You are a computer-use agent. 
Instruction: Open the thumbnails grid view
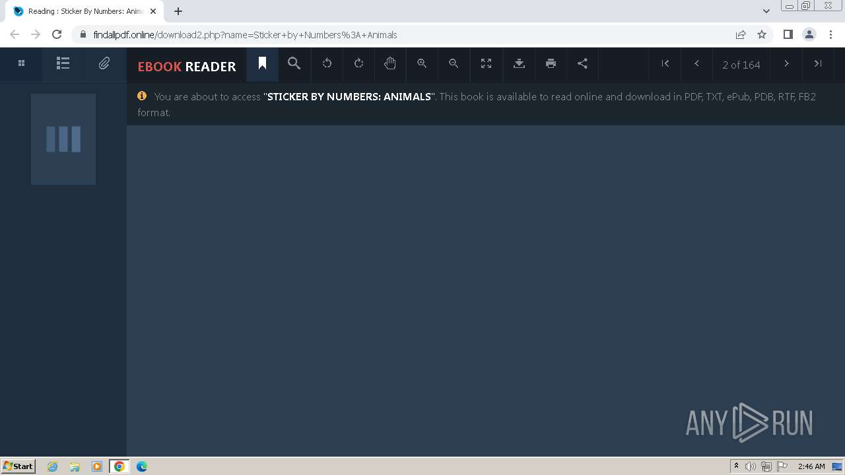(x=21, y=63)
